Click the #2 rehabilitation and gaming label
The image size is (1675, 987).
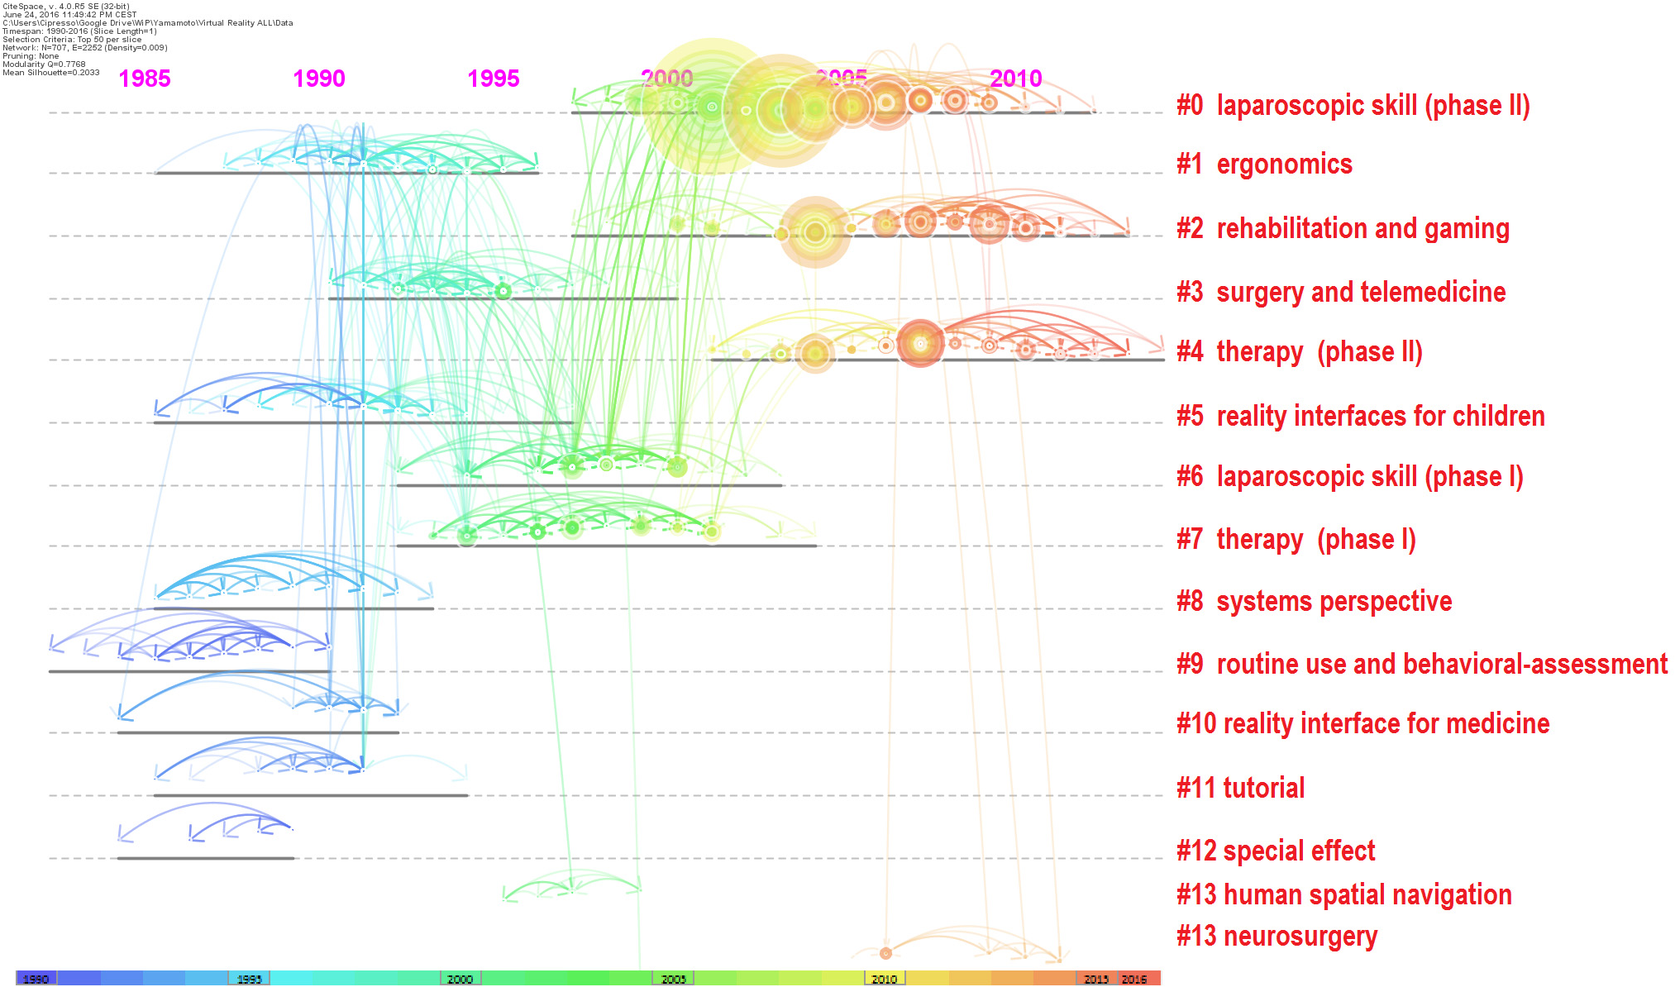(1343, 228)
